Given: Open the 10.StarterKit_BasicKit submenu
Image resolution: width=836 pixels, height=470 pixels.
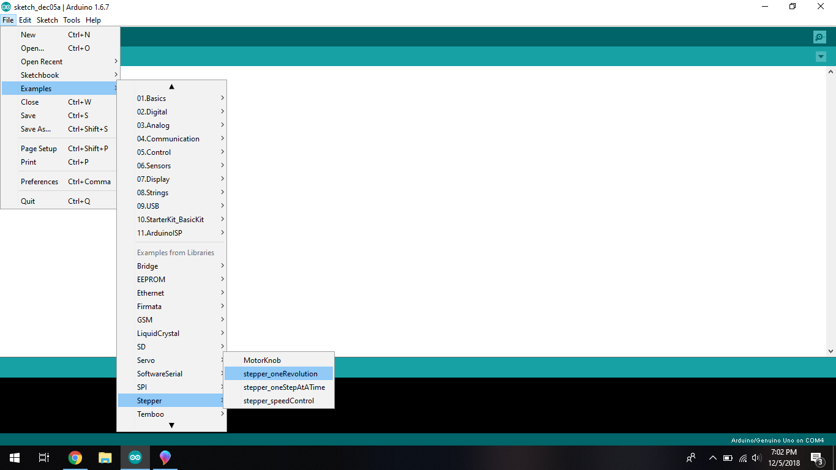Looking at the screenshot, I should [x=171, y=220].
